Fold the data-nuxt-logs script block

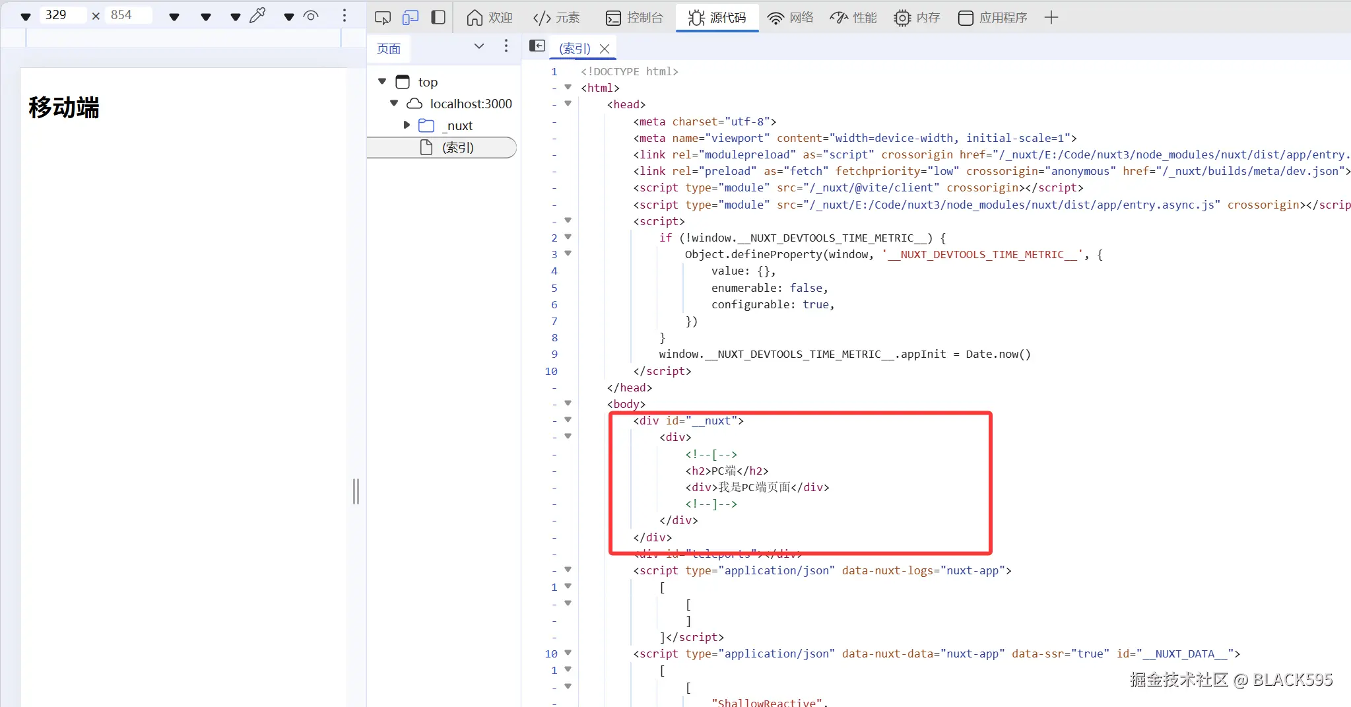click(x=568, y=570)
